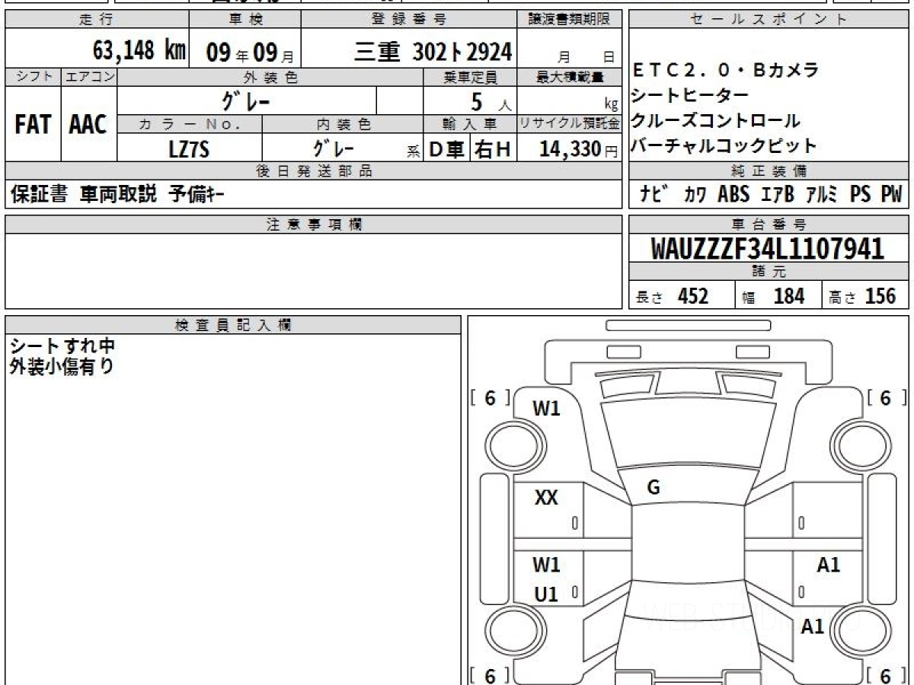Click the height value 156

click(880, 296)
